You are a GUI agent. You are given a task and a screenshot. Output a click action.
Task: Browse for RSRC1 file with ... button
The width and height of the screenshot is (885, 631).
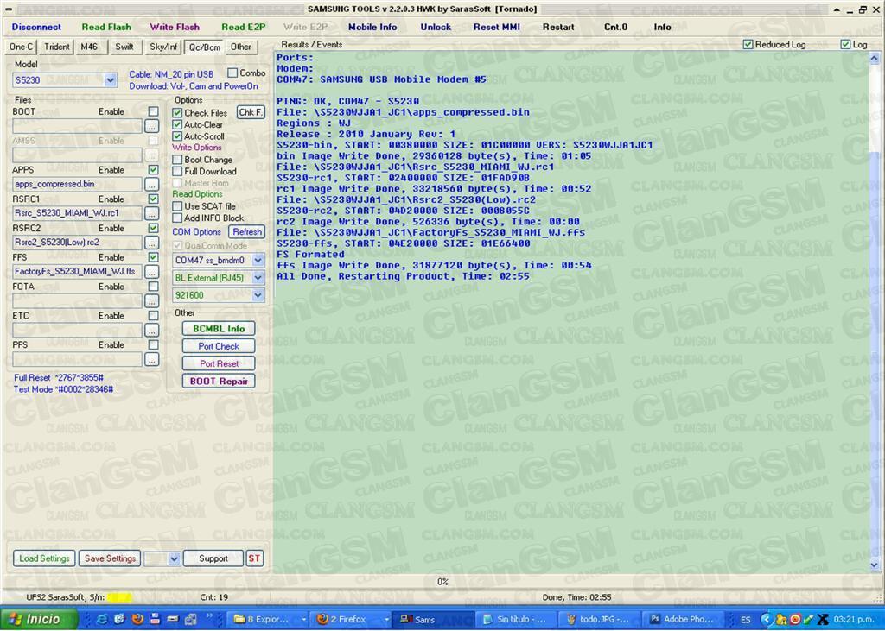151,213
